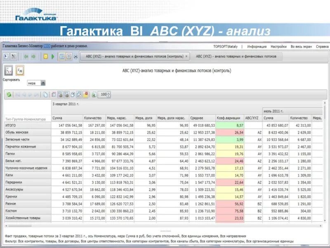Click the 'ABC/XYZ' column header
330x248 pixels.
[253, 118]
